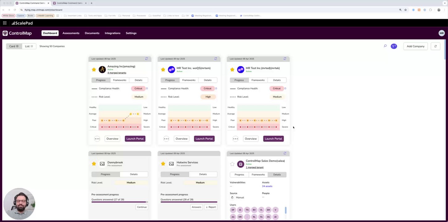Unstar the Amazing Inc company

pos(94,69)
